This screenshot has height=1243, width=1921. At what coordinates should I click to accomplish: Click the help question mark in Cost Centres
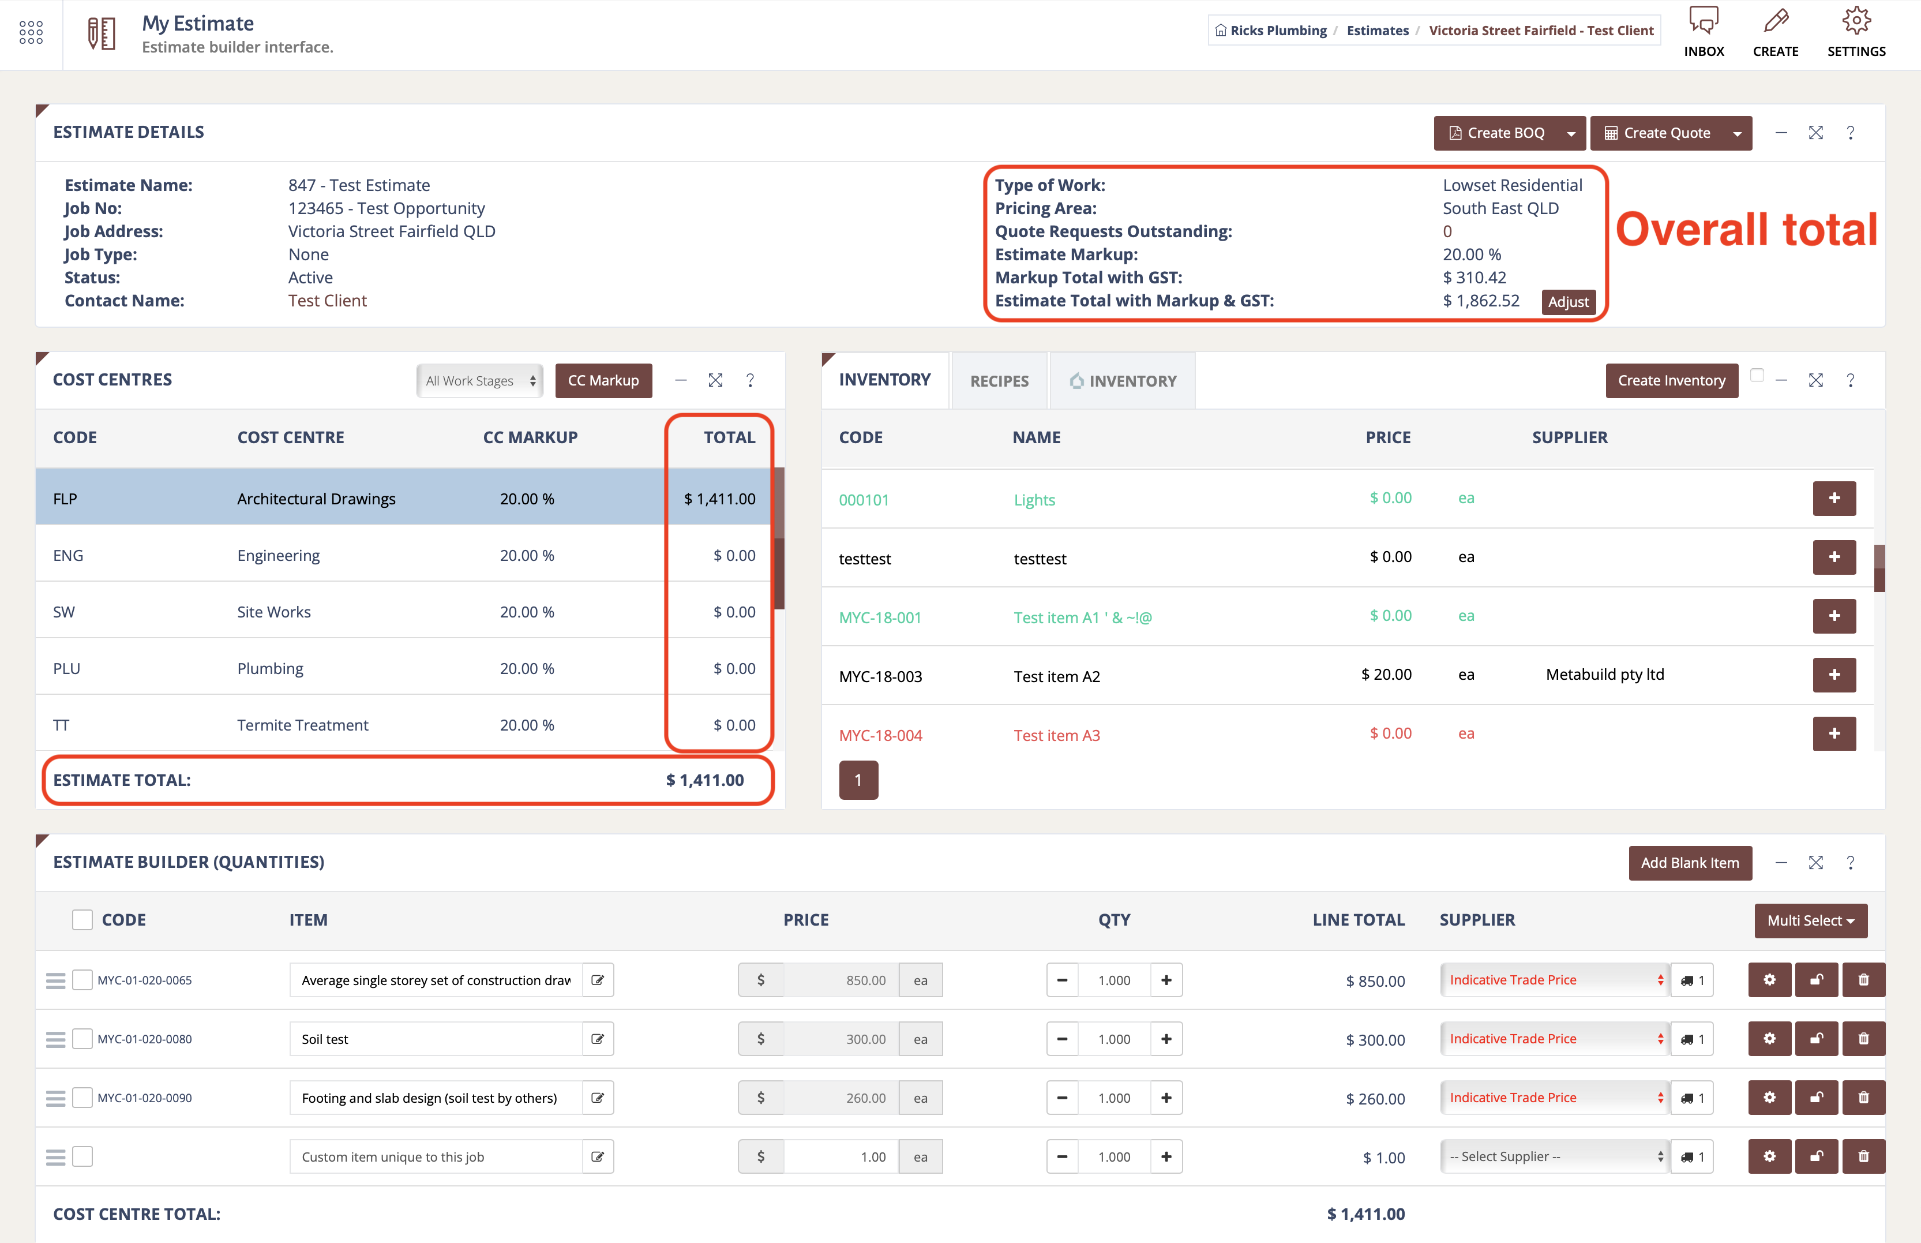tap(751, 380)
